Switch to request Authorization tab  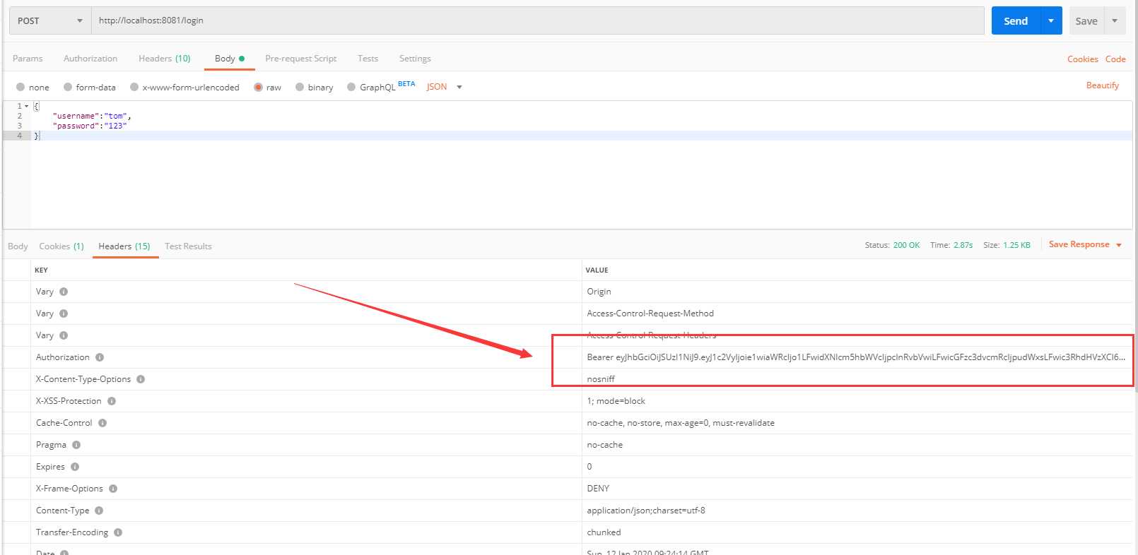90,59
